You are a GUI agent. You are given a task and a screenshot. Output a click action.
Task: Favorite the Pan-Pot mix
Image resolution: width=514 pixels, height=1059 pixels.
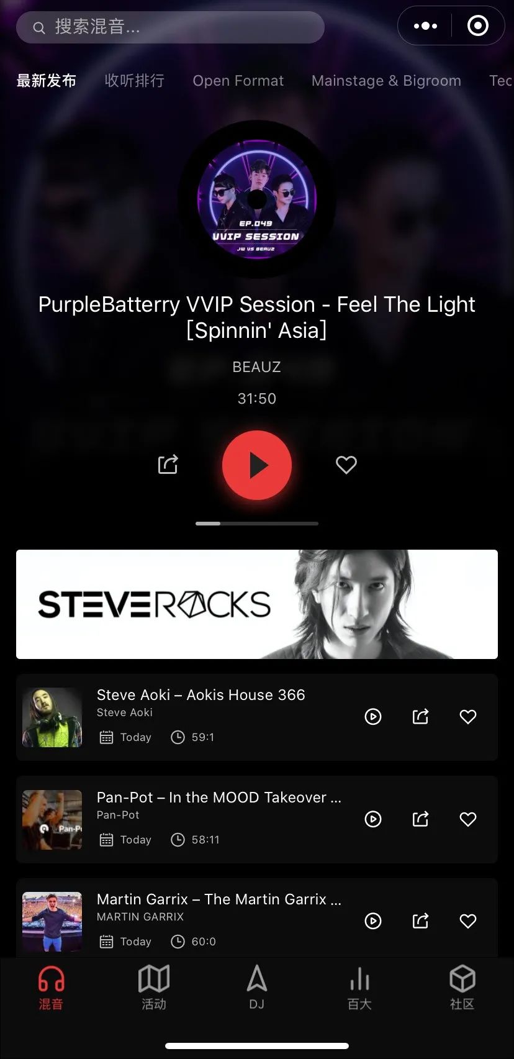point(468,819)
